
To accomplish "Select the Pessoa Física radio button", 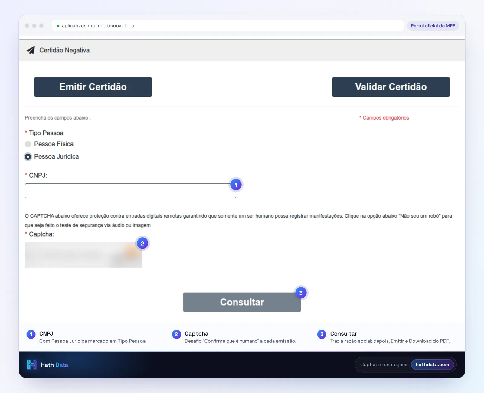I will [x=28, y=144].
